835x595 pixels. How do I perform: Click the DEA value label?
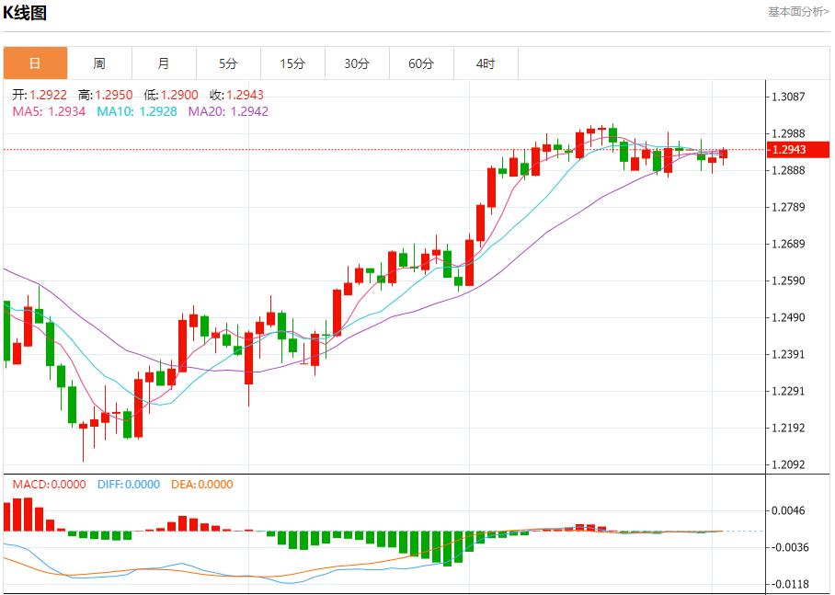tap(202, 485)
